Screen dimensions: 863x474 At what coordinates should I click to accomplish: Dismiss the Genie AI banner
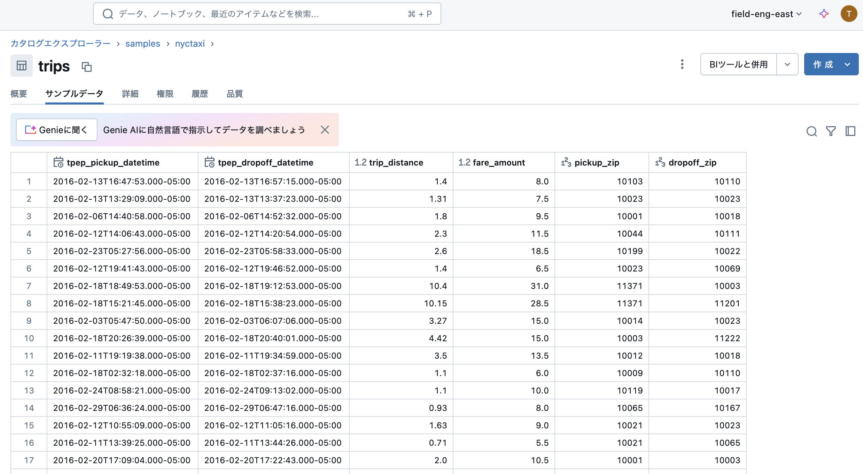coord(325,129)
